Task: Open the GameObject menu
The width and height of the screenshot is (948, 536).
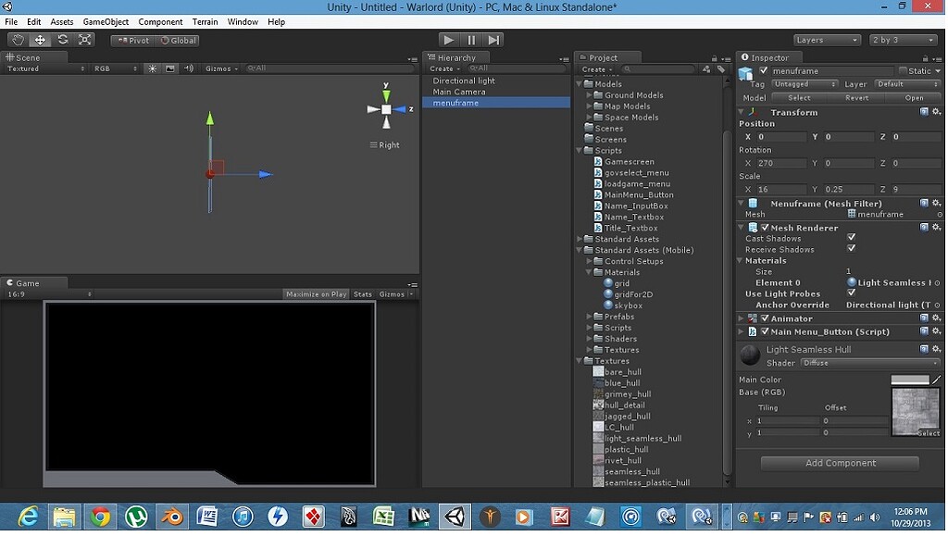Action: click(105, 21)
